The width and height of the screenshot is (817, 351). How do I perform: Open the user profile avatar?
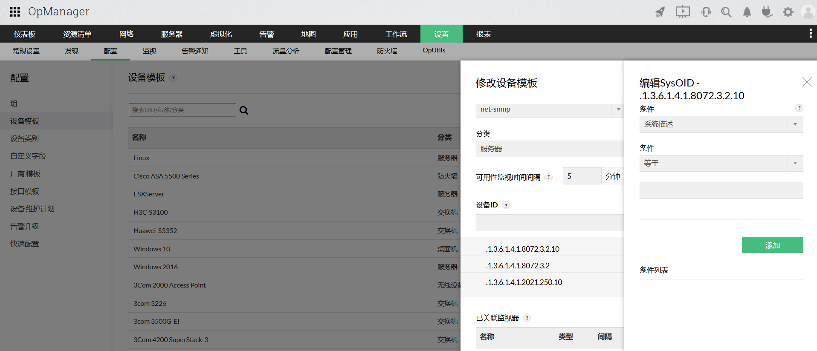808,12
